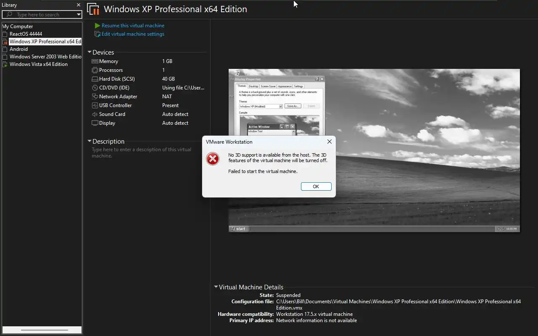Image resolution: width=538 pixels, height=336 pixels.
Task: Click the VM screen preview thumbnail
Action: (374, 150)
